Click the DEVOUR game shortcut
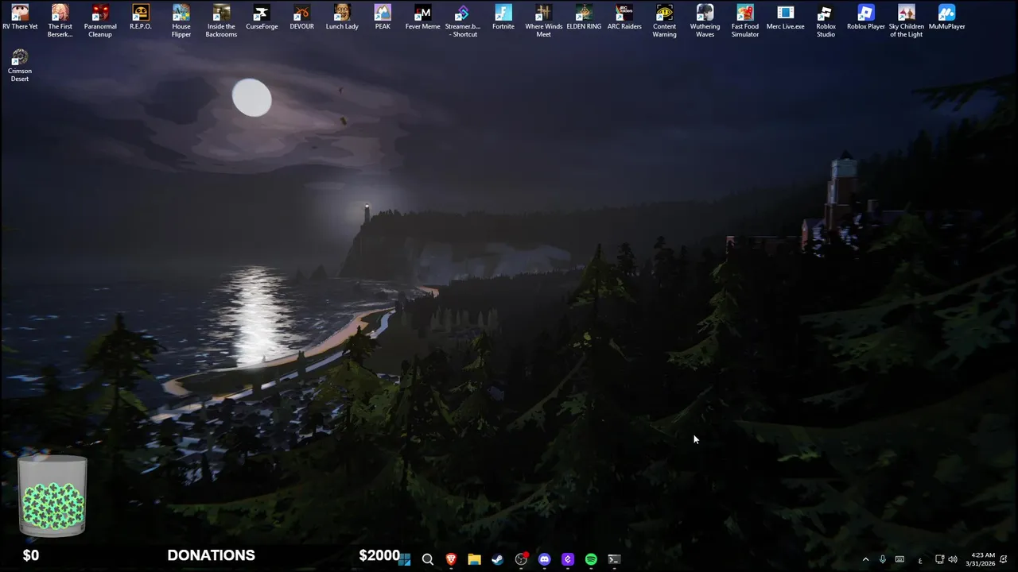The image size is (1018, 572). 301,17
